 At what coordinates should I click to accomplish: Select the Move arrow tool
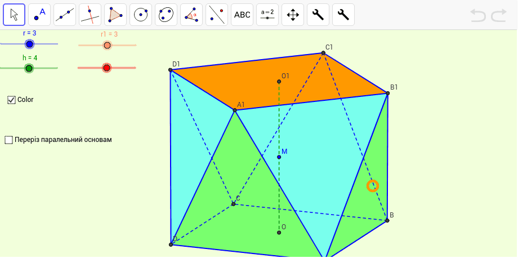point(14,15)
